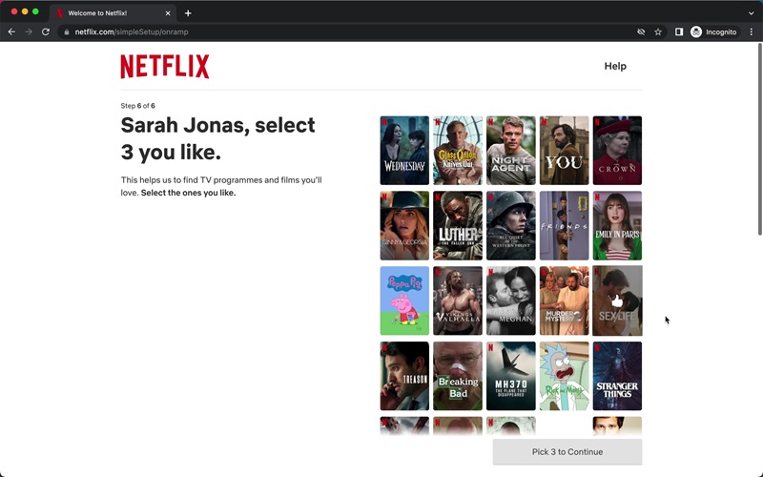The width and height of the screenshot is (763, 477).
Task: Select the Peppa Pig poster
Action: [x=404, y=301]
